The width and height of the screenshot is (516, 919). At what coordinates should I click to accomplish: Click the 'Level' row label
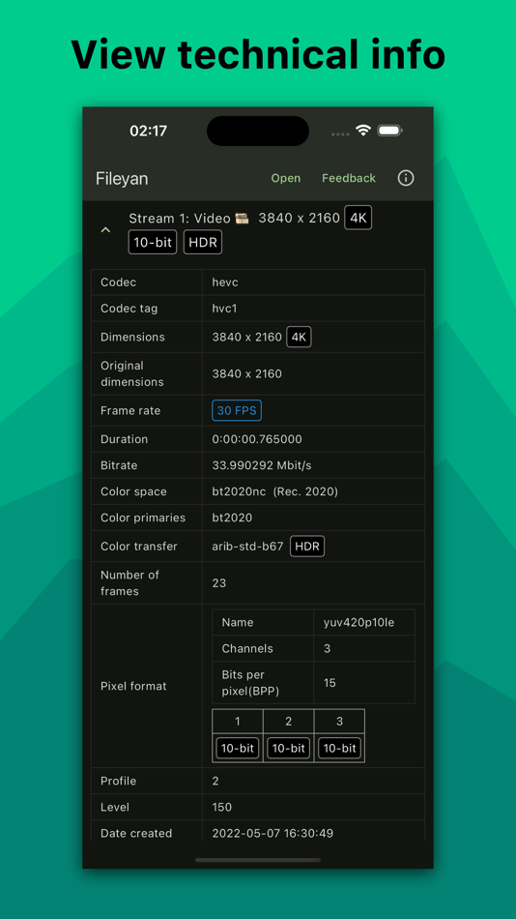click(x=115, y=807)
